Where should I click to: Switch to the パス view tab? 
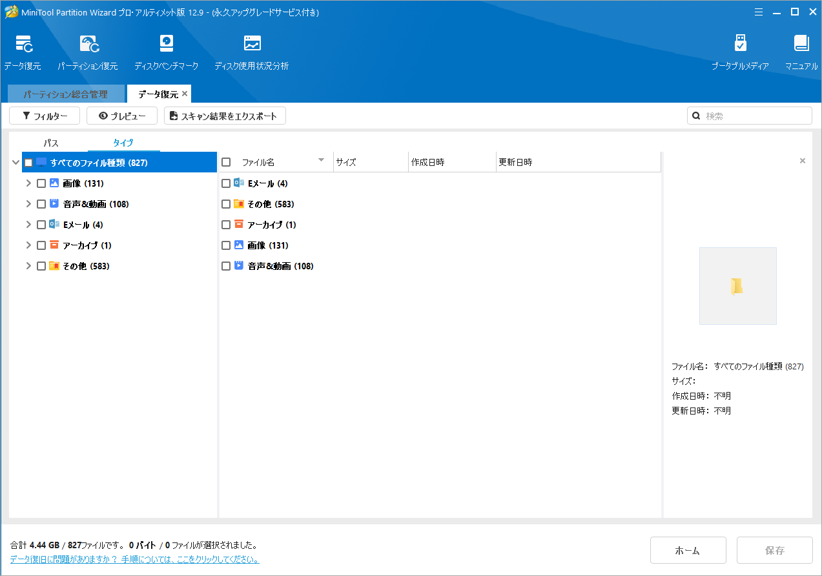[51, 143]
